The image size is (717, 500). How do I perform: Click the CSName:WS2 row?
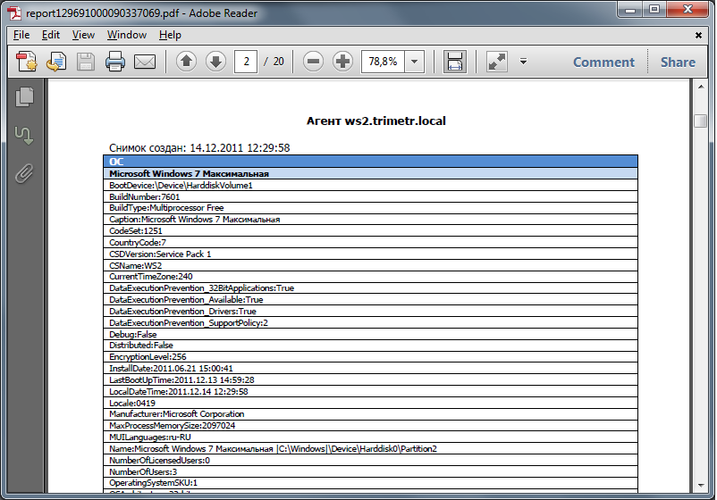click(370, 265)
